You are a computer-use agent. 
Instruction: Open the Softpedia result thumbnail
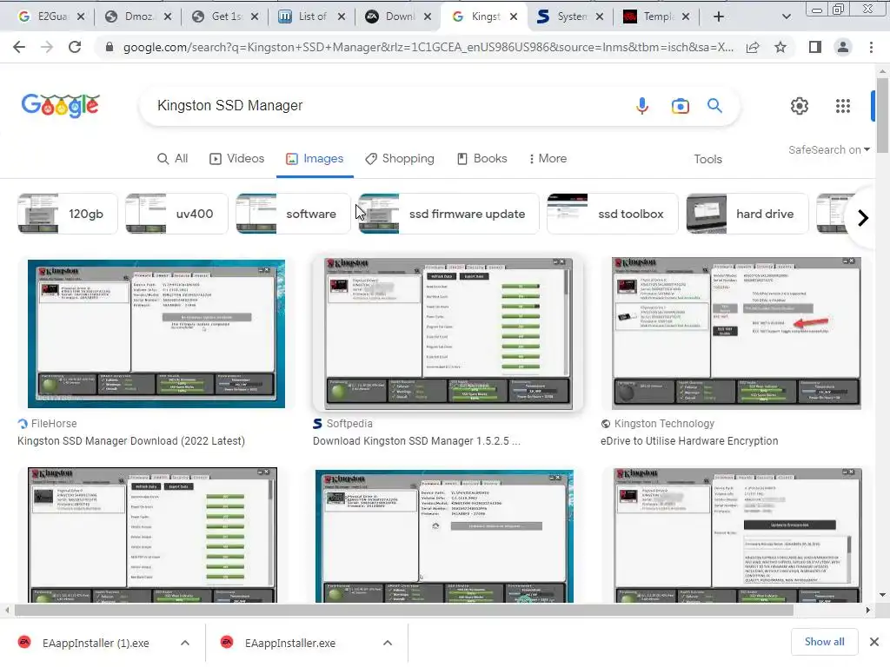click(448, 333)
